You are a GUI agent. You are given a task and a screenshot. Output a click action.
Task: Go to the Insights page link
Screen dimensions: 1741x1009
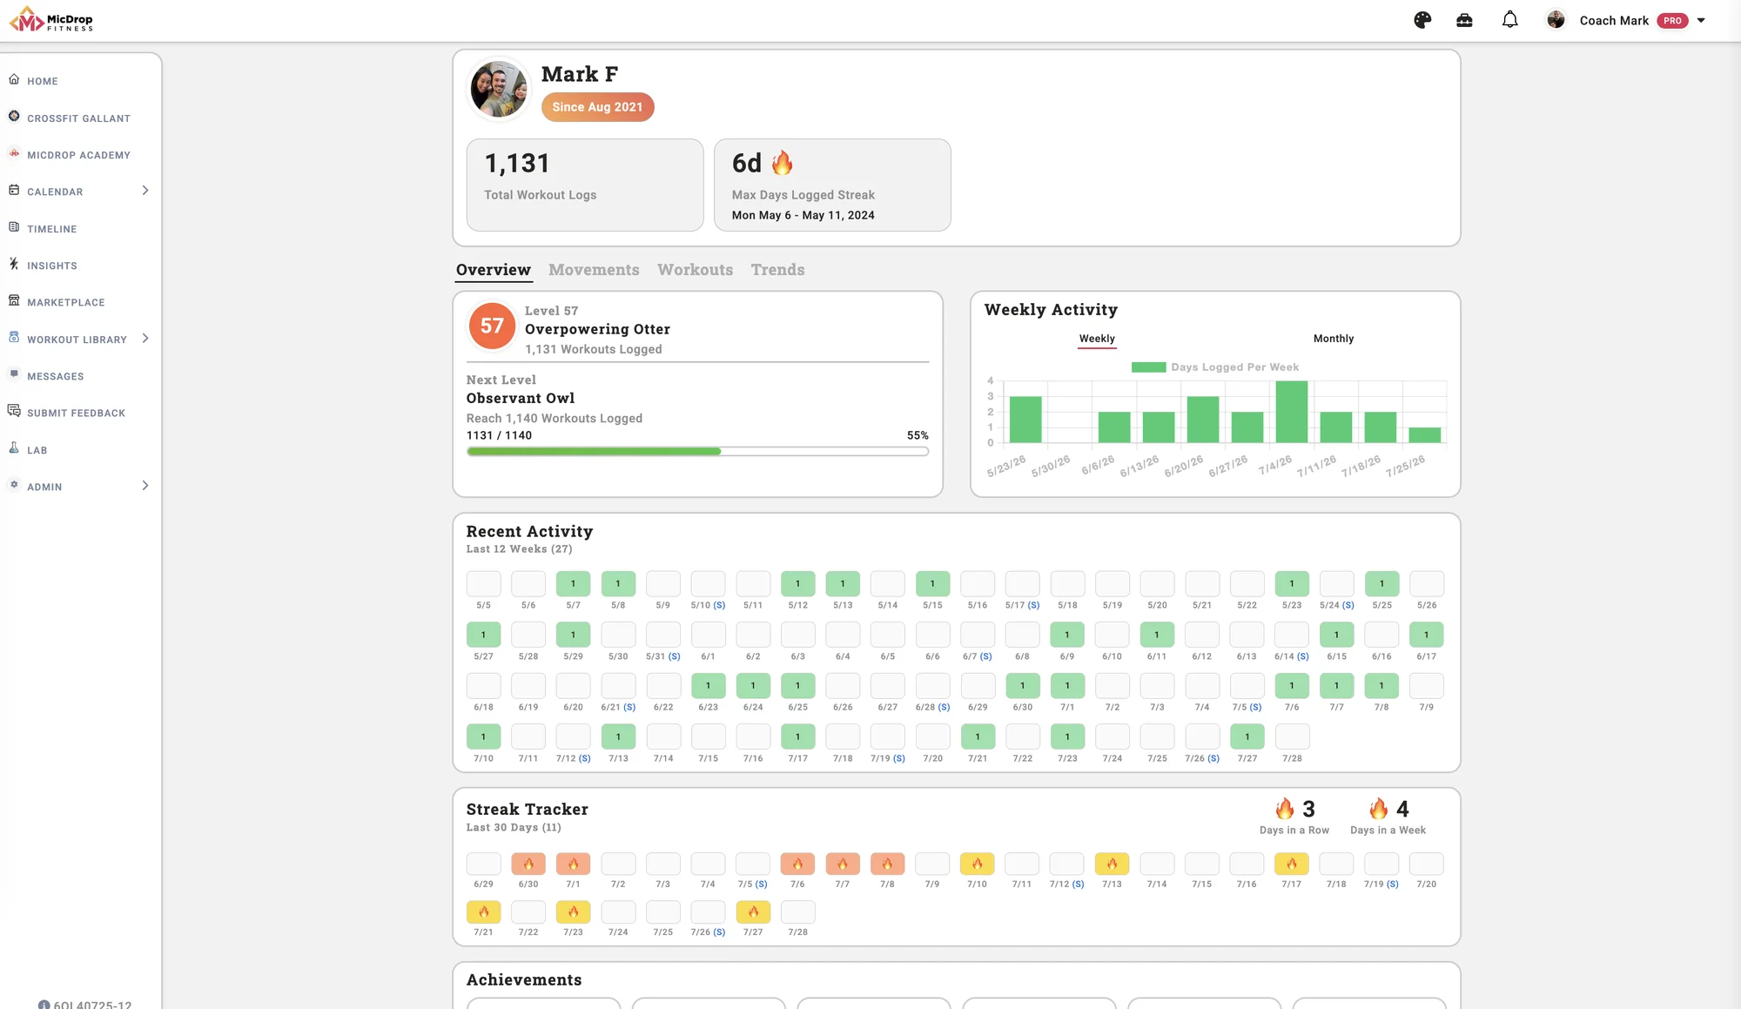tap(52, 266)
